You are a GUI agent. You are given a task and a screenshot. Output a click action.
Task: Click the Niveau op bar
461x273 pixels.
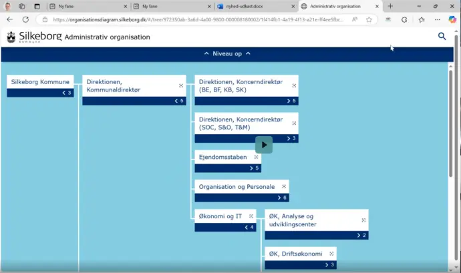(x=227, y=54)
